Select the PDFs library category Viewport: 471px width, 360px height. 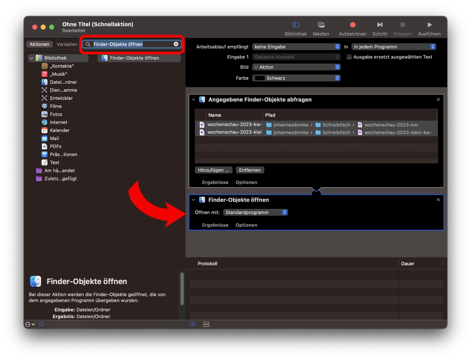pos(55,146)
